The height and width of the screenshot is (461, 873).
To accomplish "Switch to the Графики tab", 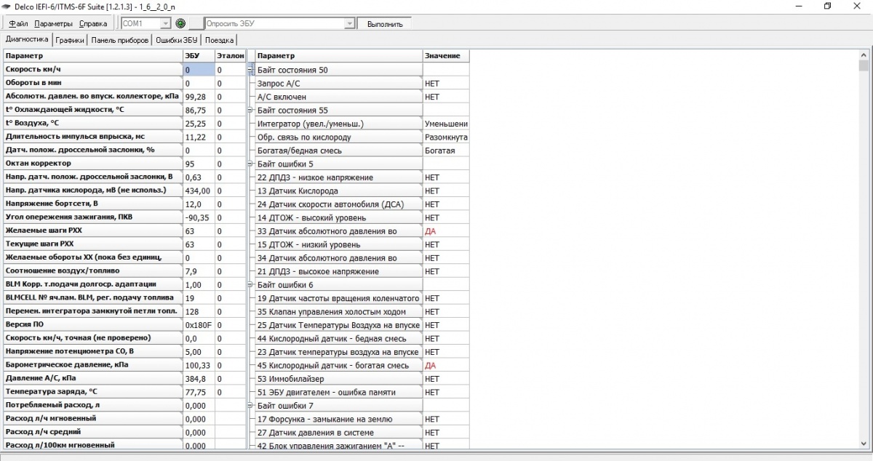I will pyautogui.click(x=69, y=40).
